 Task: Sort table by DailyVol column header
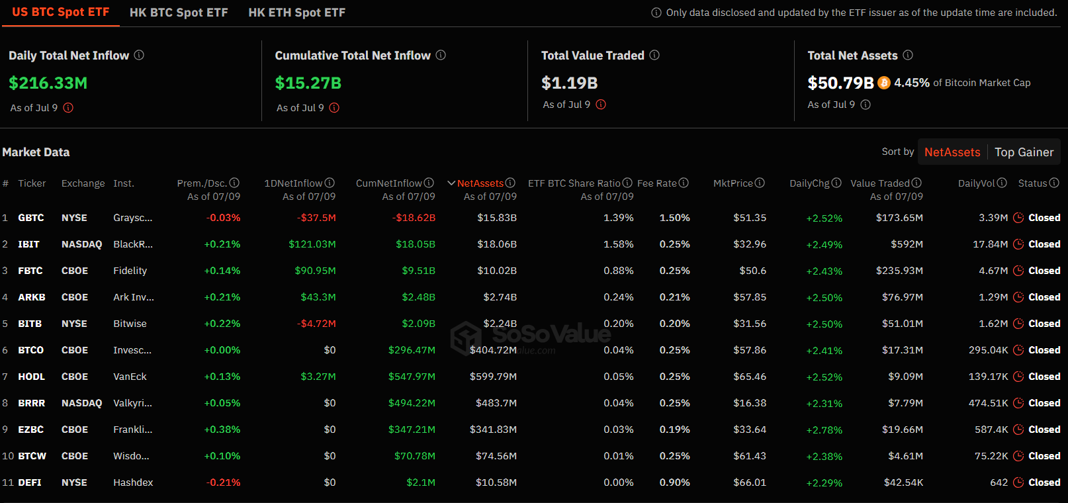point(977,183)
